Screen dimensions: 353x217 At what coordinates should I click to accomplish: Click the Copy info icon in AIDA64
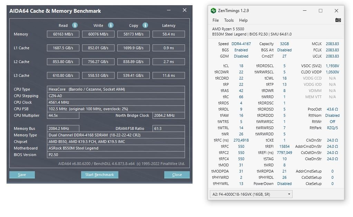click(x=145, y=25)
